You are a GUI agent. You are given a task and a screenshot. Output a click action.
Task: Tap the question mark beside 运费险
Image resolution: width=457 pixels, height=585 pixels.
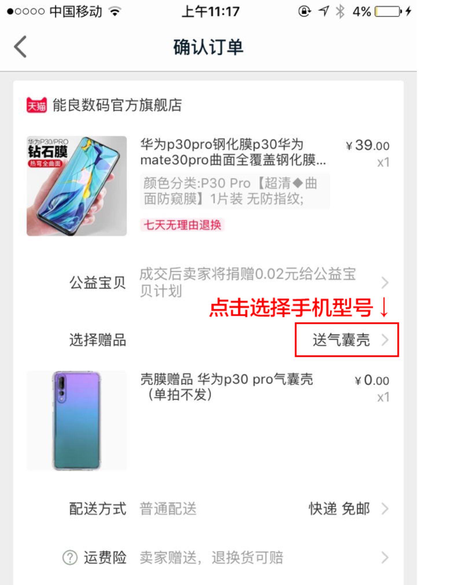pyautogui.click(x=70, y=558)
